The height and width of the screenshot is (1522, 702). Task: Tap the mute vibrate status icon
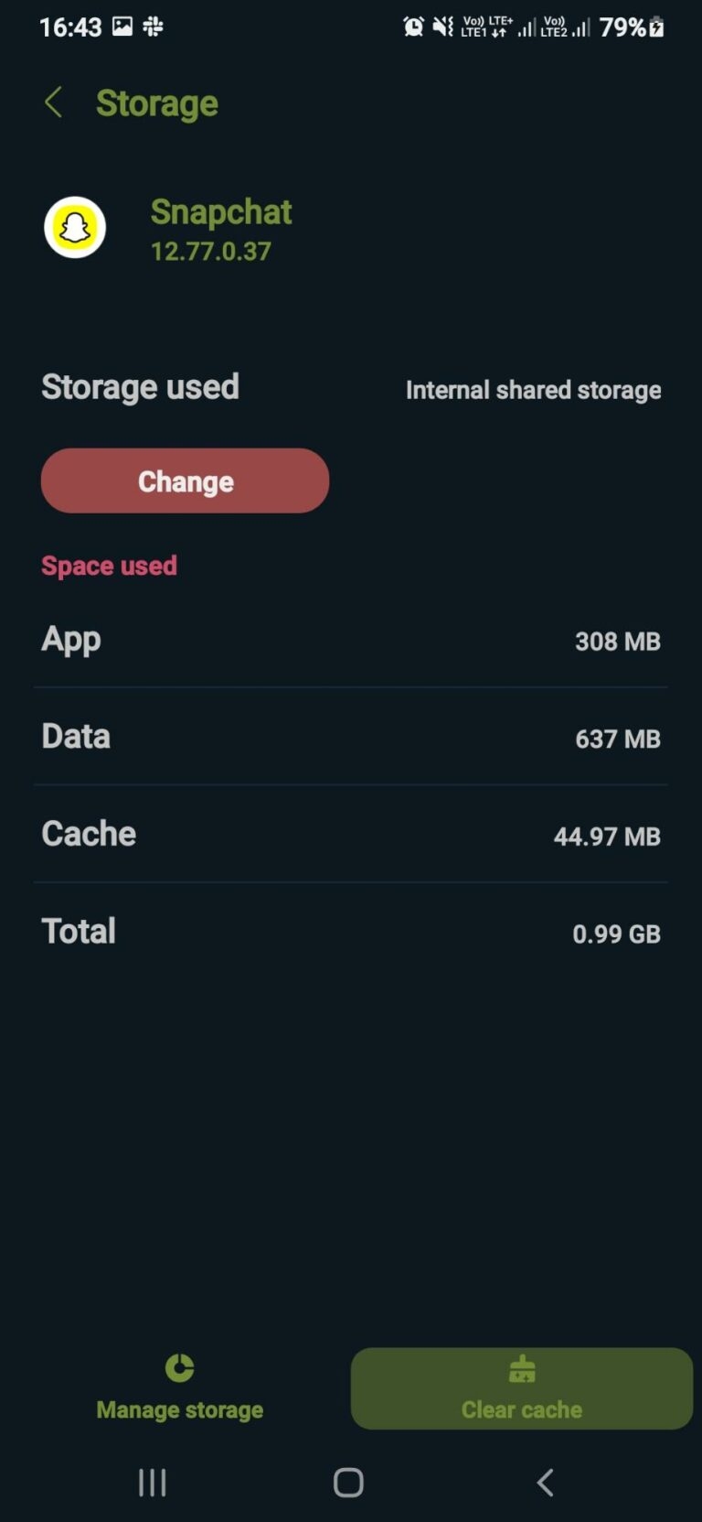click(x=443, y=27)
